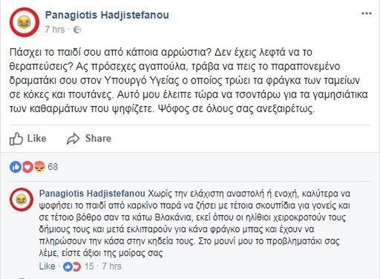Open the list of 68 reactions
The image size is (380, 279).
click(x=53, y=167)
